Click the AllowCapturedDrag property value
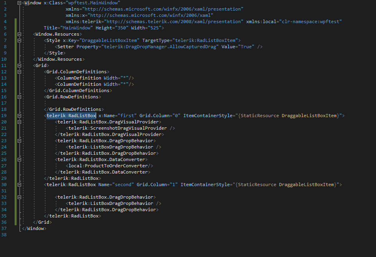376x257 pixels. click(x=160, y=47)
